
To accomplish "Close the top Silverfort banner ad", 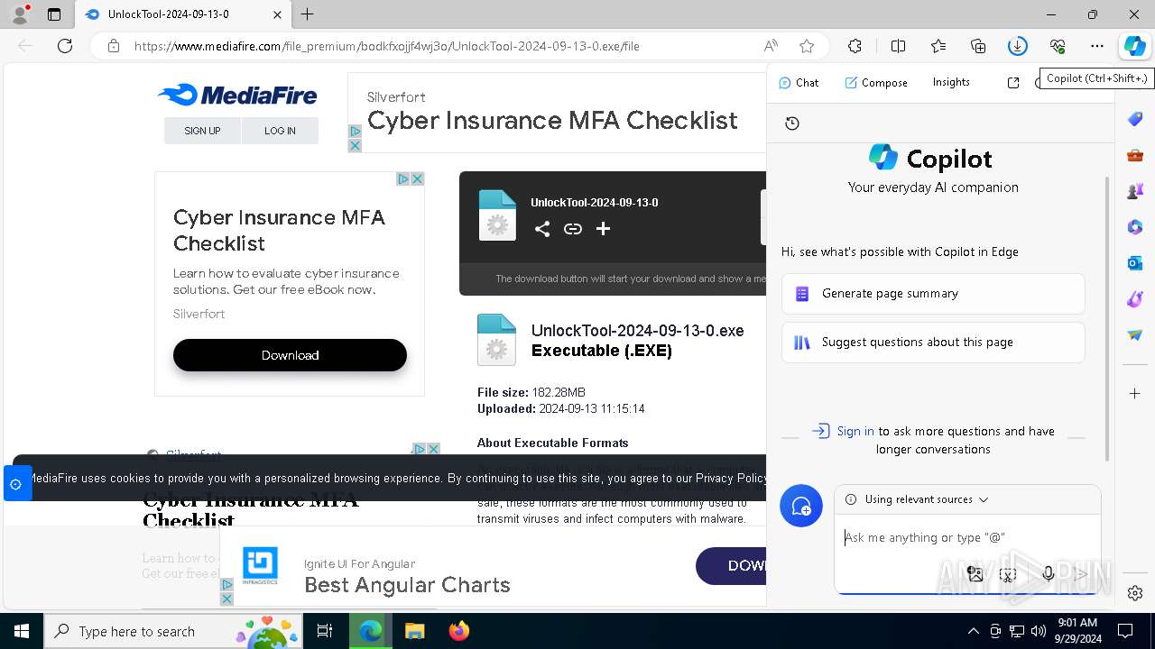I will point(355,145).
